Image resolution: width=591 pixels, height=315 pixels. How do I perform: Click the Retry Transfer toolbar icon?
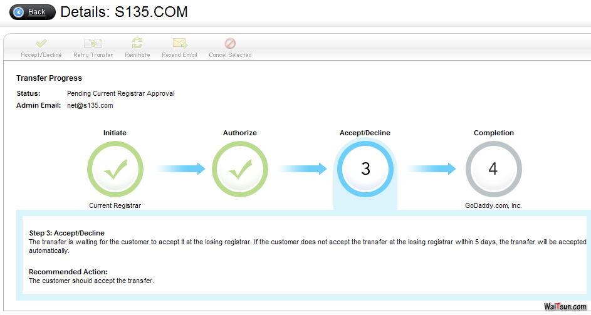click(x=93, y=43)
